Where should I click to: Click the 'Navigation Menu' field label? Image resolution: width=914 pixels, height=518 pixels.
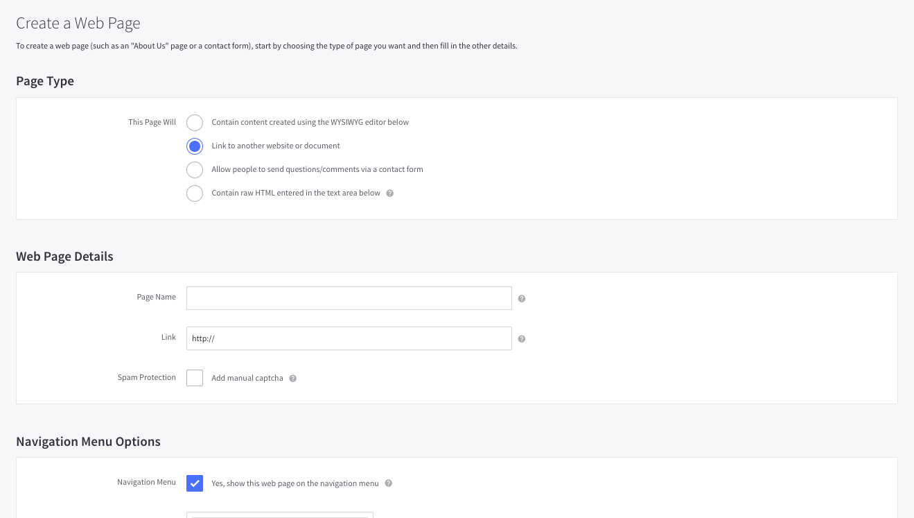147,483
